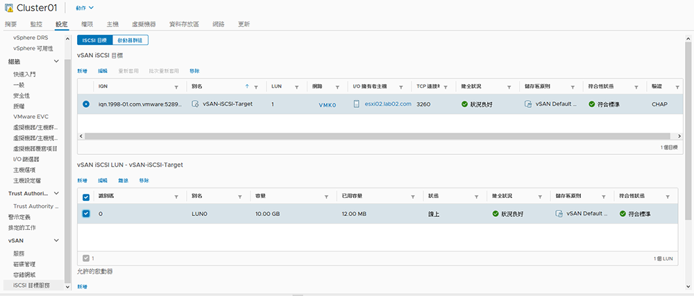
Task: Filter 符合性狀態 column in targets table
Action: 636,87
